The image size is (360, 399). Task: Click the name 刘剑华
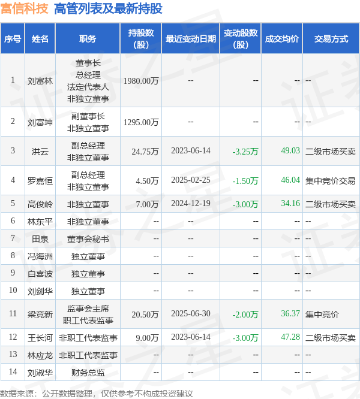(x=40, y=291)
